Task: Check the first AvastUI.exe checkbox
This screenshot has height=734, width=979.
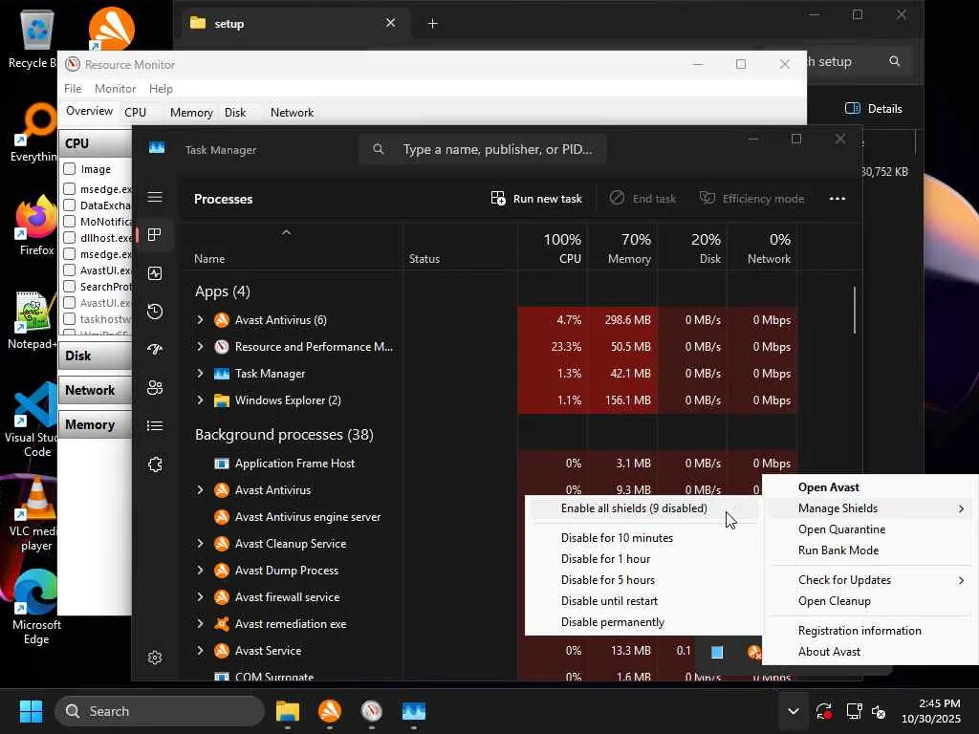Action: pos(69,270)
